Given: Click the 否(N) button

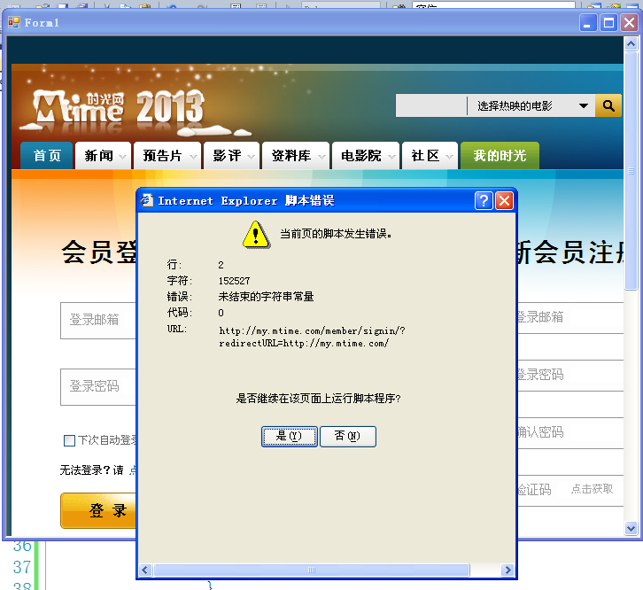Looking at the screenshot, I should (347, 436).
